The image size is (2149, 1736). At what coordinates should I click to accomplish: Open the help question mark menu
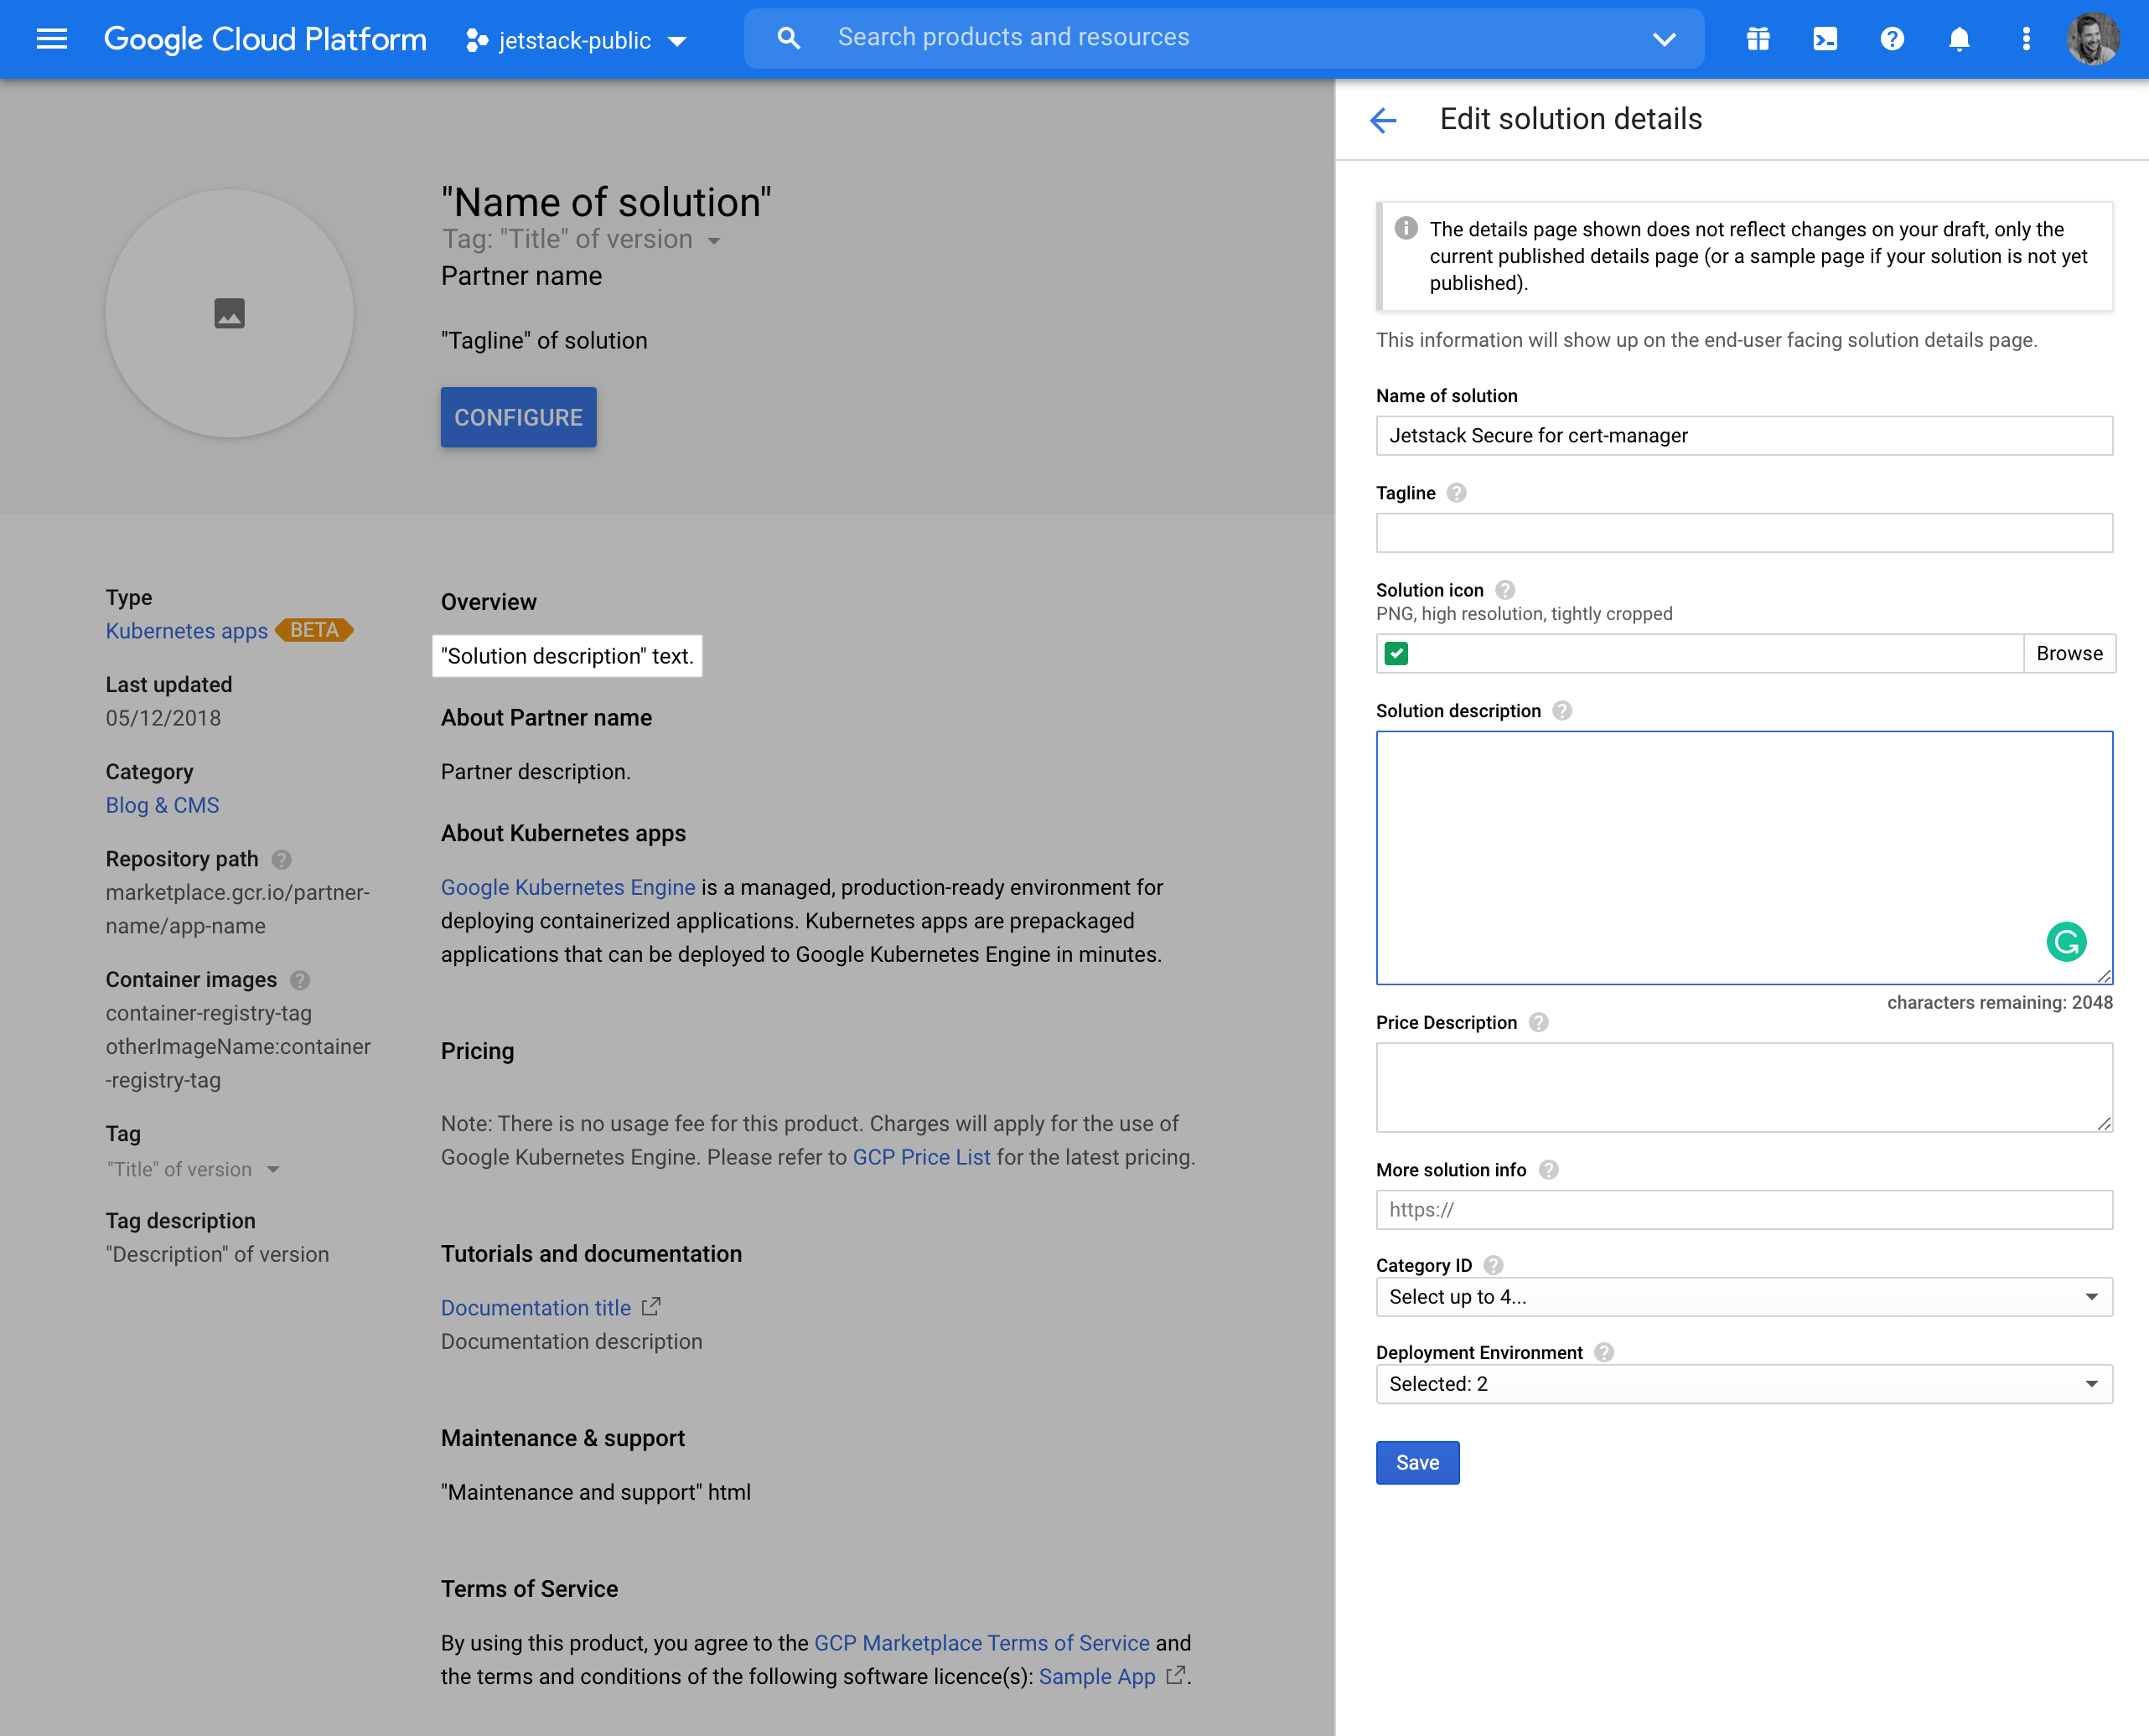coord(1891,39)
